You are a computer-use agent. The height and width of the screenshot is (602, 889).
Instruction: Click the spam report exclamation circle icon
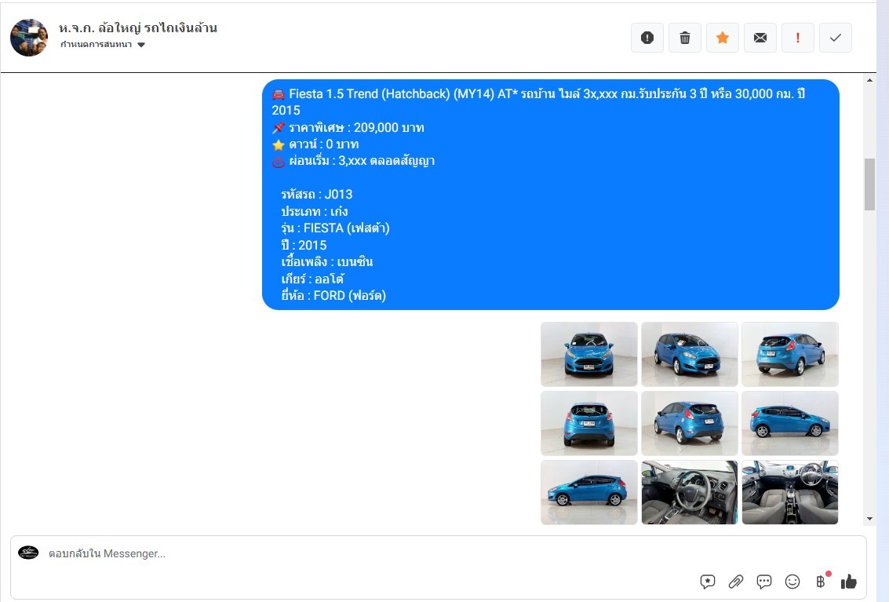click(647, 38)
